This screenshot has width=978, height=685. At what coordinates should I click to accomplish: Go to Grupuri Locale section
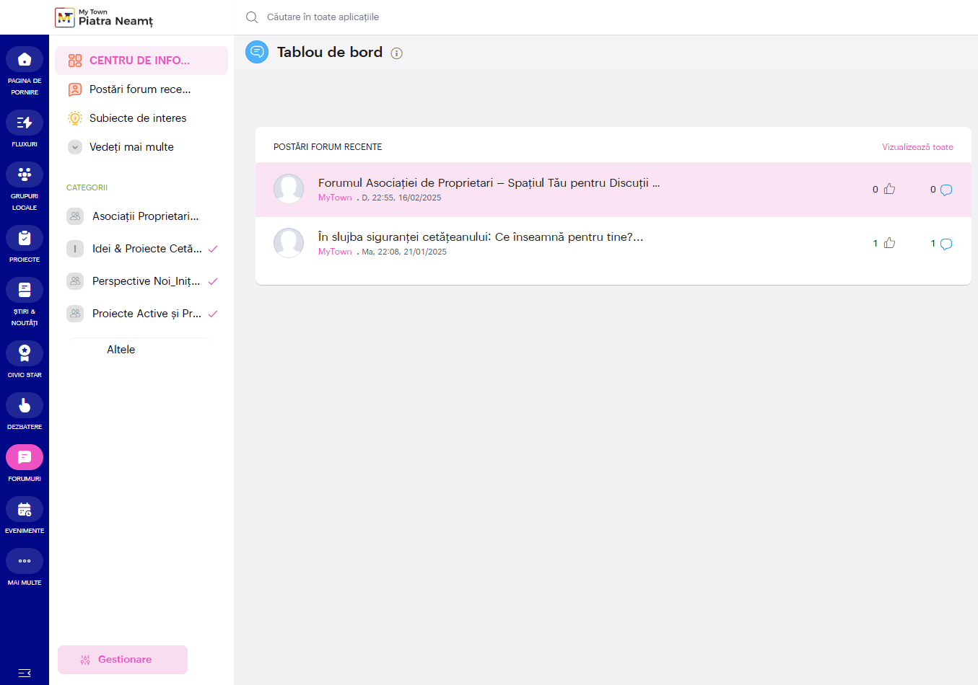pos(25,174)
